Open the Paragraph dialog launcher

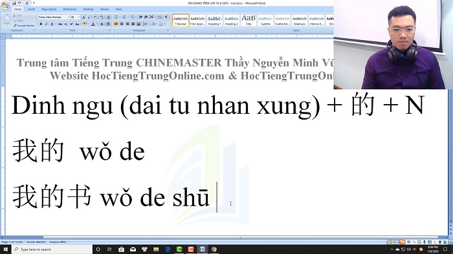click(x=168, y=30)
